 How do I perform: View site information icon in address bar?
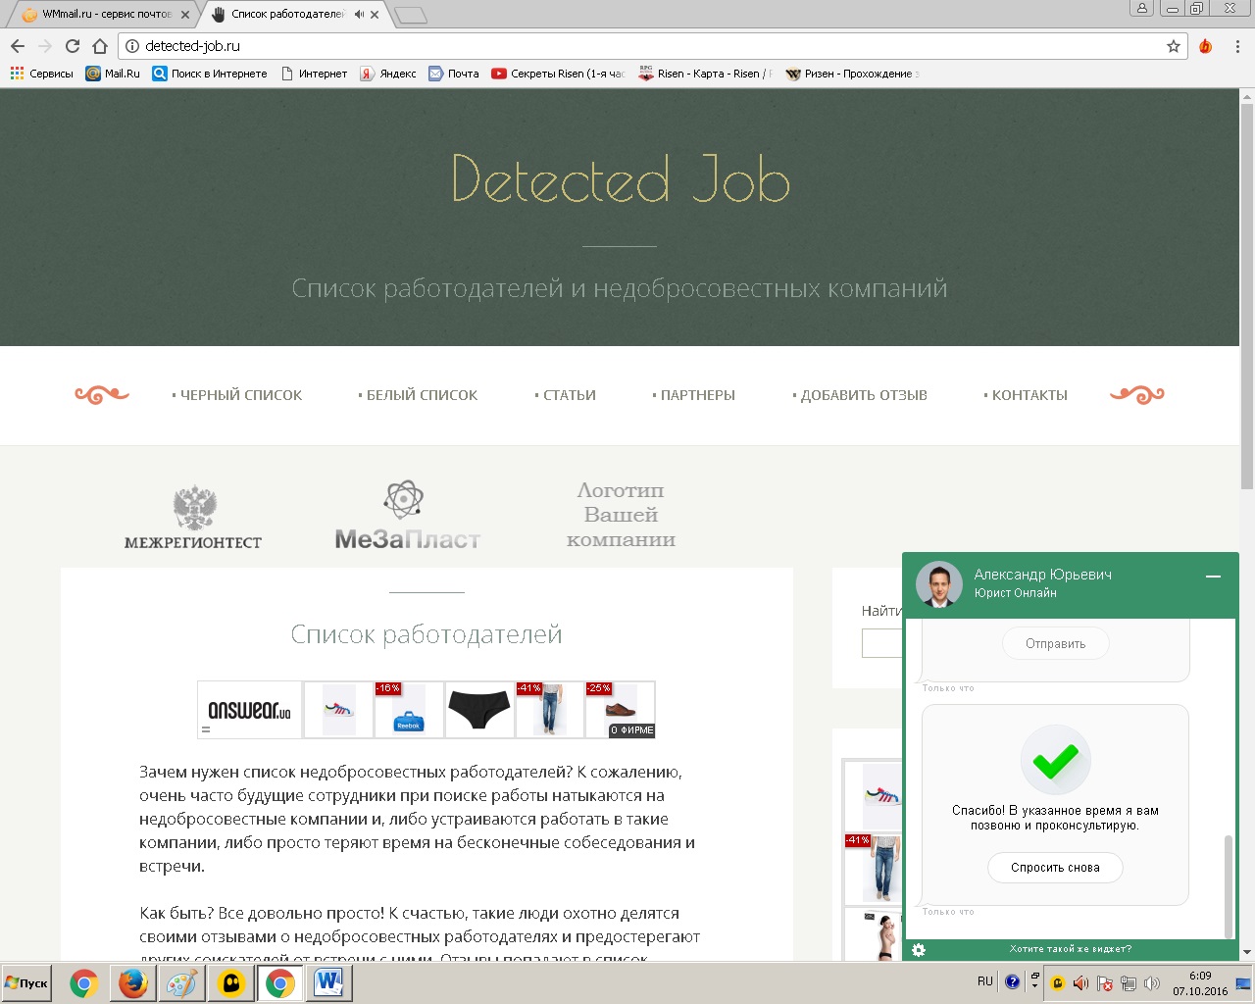(x=132, y=46)
